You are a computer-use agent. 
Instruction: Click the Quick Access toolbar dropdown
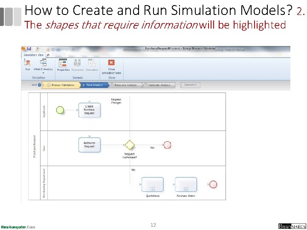pos(38,49)
